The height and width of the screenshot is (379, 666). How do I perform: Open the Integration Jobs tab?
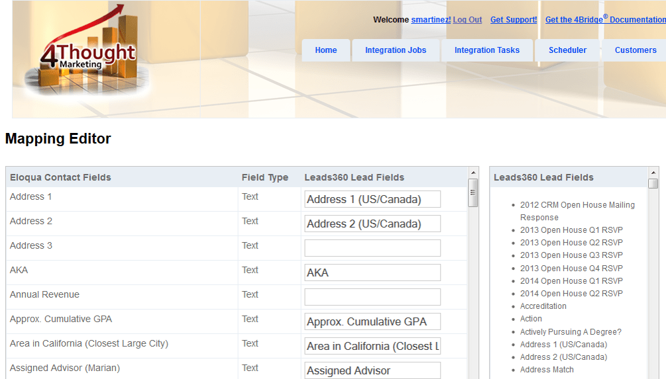(x=396, y=50)
